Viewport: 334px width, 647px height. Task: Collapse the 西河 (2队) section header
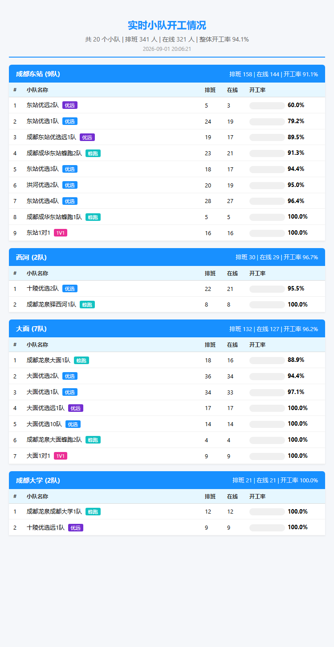[x=167, y=257]
